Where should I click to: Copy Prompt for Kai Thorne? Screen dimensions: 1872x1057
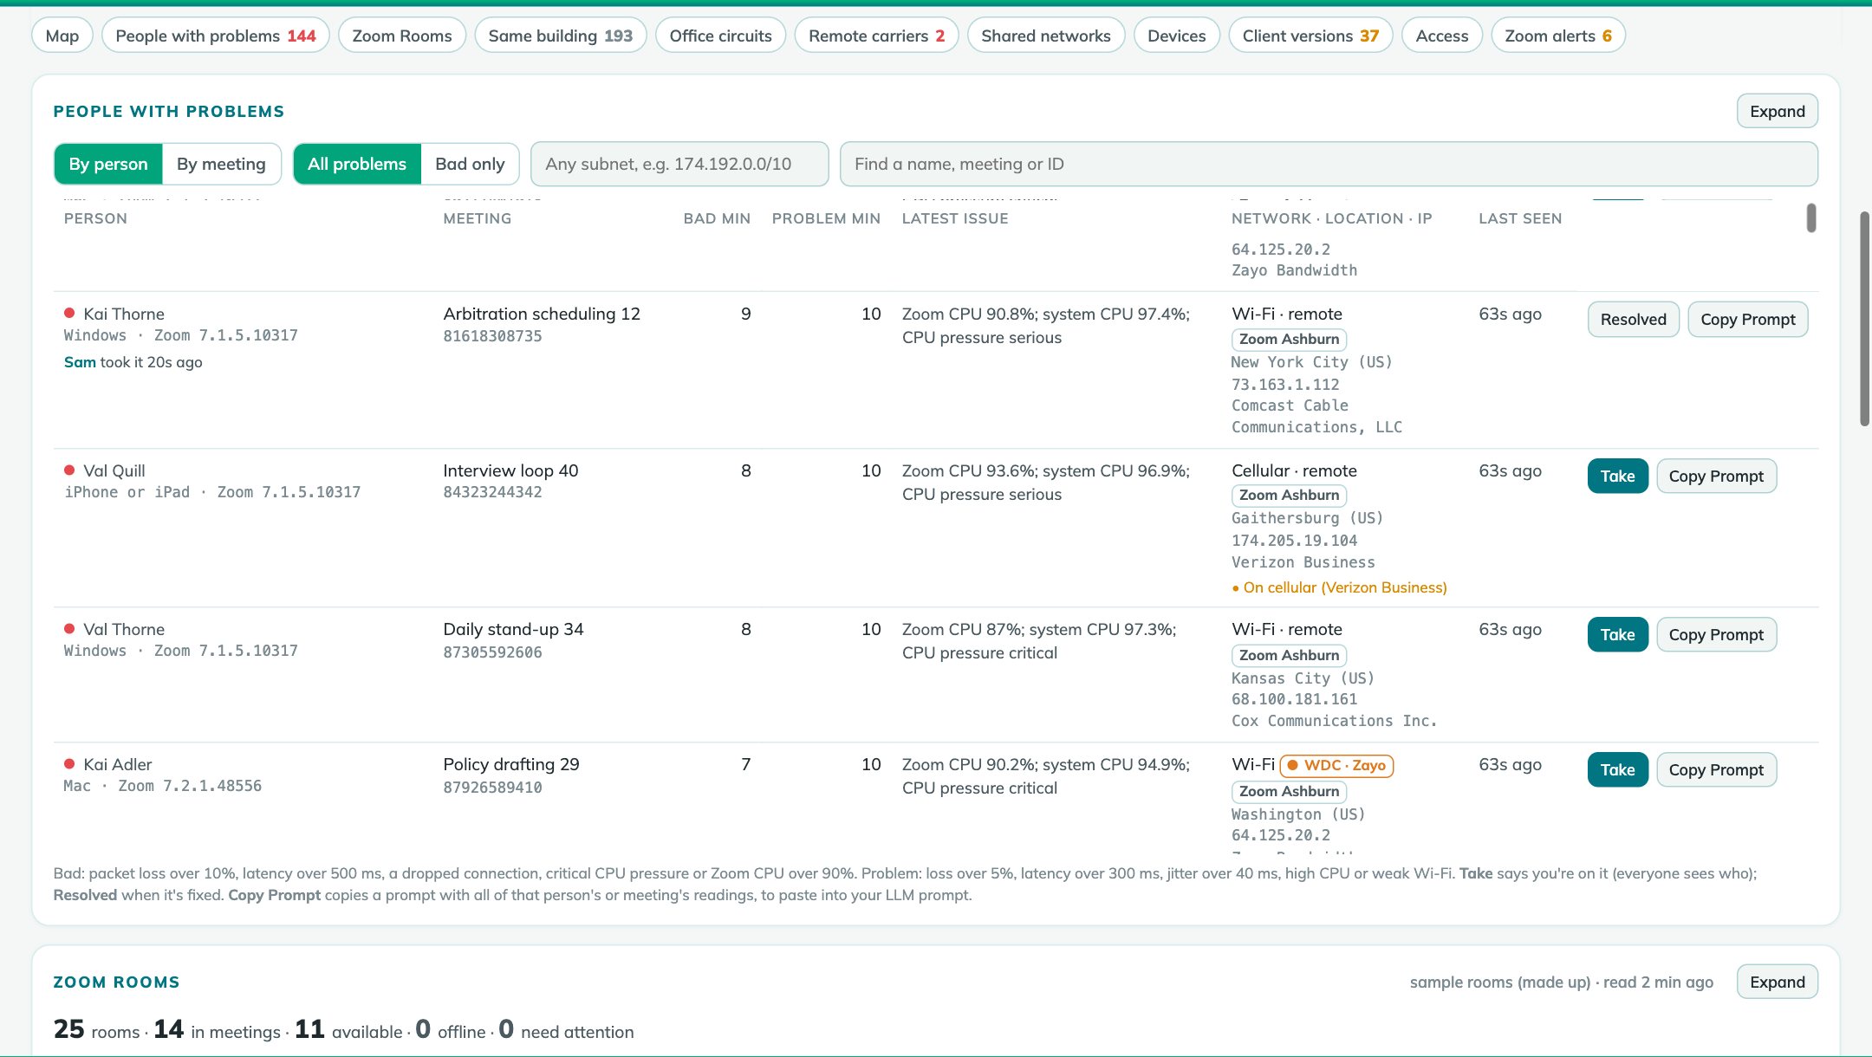point(1748,319)
